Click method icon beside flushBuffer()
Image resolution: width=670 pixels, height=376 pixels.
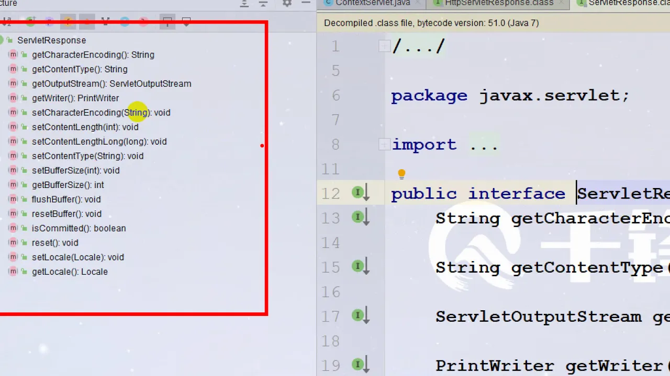tap(13, 199)
